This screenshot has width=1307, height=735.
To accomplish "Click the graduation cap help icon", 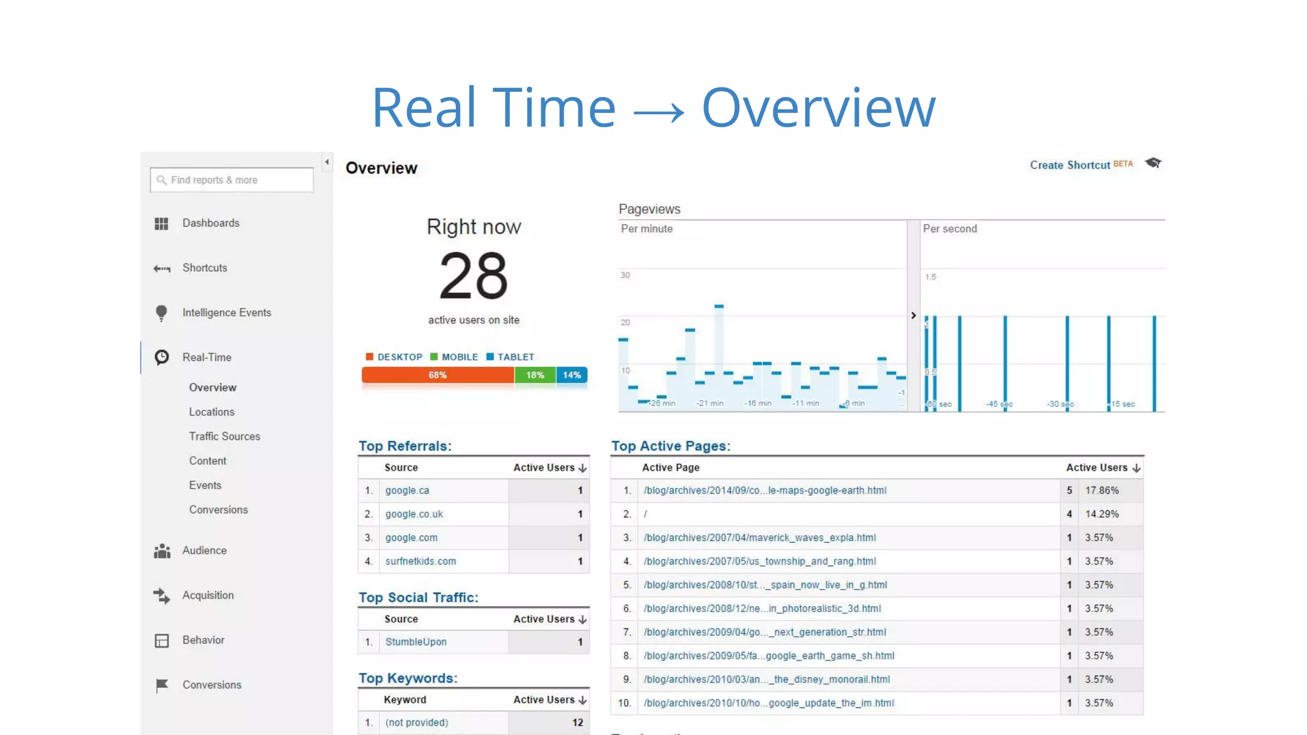I will click(1153, 163).
